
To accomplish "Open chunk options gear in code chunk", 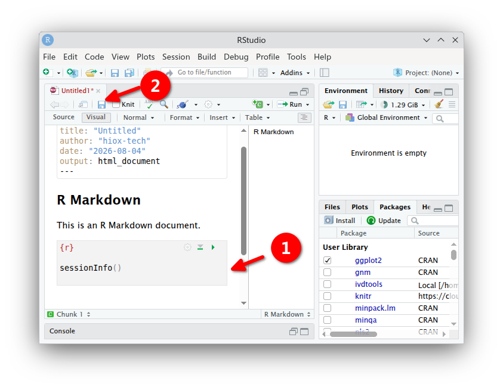I will [x=188, y=247].
